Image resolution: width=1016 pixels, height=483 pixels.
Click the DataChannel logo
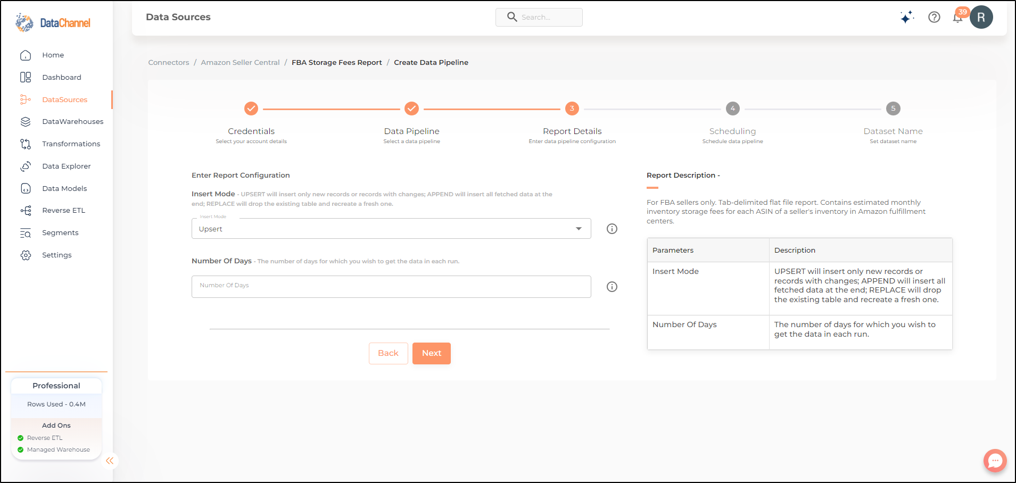tap(53, 22)
